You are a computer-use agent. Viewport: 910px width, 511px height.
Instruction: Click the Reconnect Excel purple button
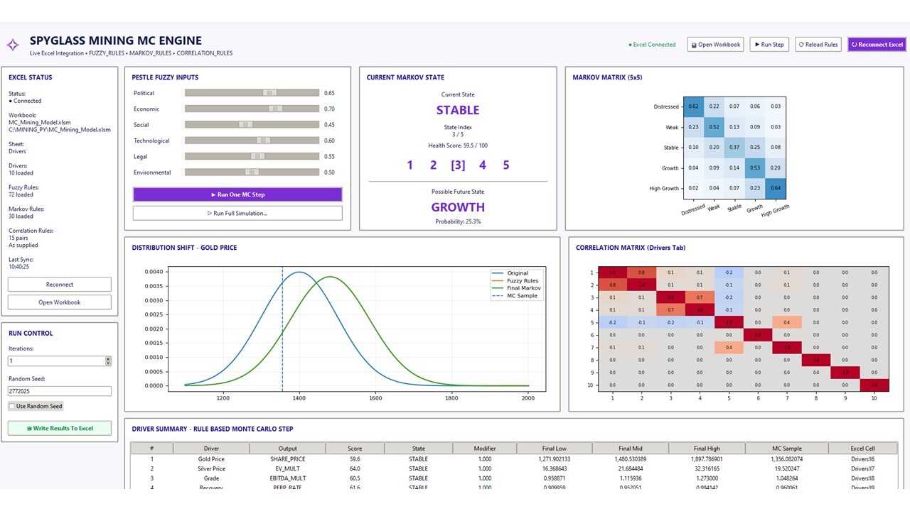[877, 45]
